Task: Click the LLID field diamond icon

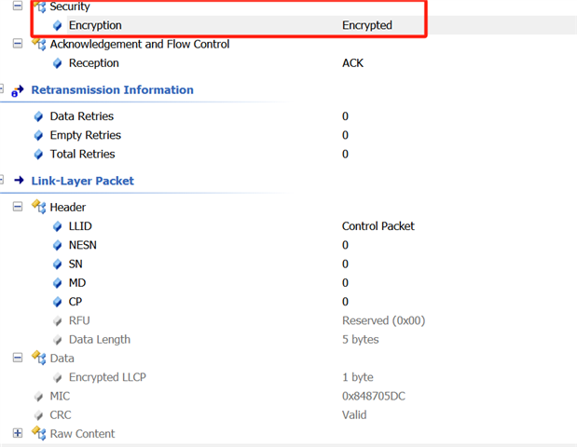Action: pyautogui.click(x=57, y=226)
